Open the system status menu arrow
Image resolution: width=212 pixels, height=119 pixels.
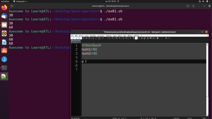click(x=210, y=1)
